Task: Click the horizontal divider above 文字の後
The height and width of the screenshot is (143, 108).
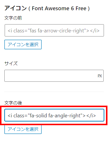Action: point(54,92)
